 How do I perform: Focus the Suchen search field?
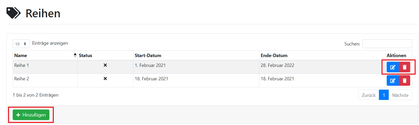point(387,44)
